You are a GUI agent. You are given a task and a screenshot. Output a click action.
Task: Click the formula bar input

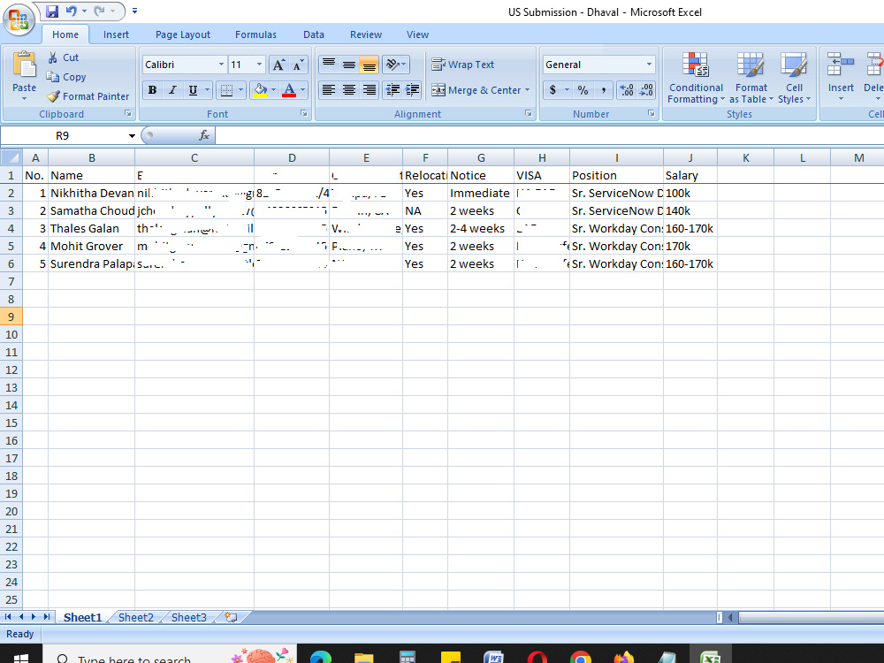549,135
